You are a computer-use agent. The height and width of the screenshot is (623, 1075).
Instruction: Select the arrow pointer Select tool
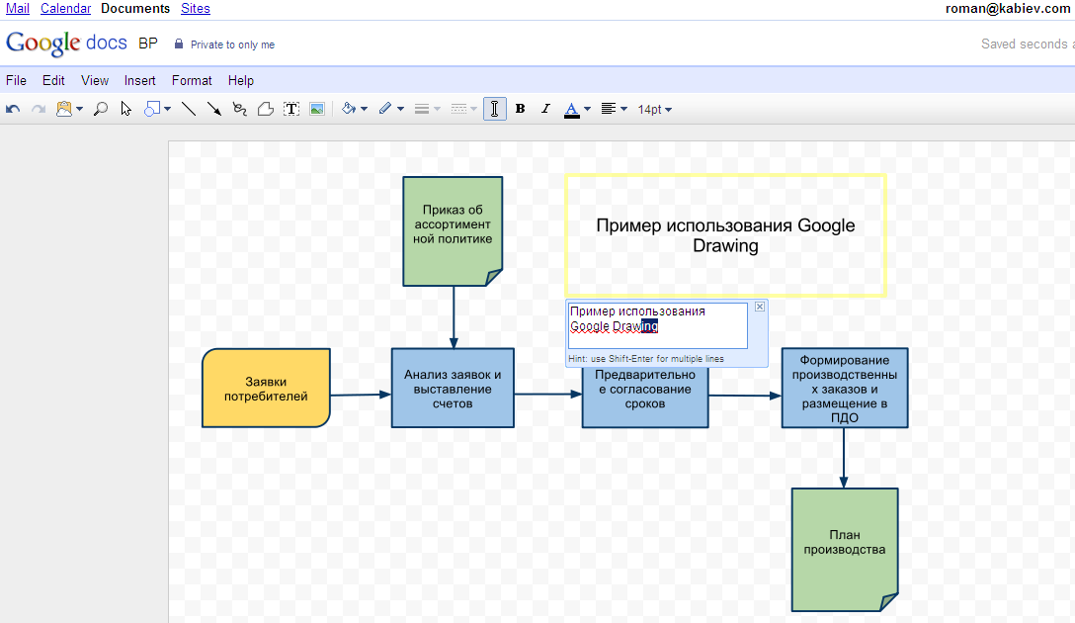click(126, 109)
